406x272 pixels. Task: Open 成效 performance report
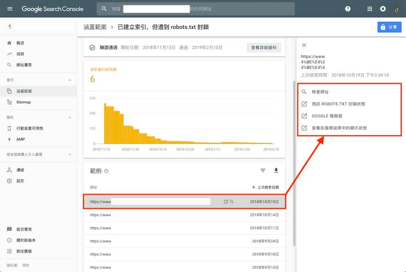38,54
